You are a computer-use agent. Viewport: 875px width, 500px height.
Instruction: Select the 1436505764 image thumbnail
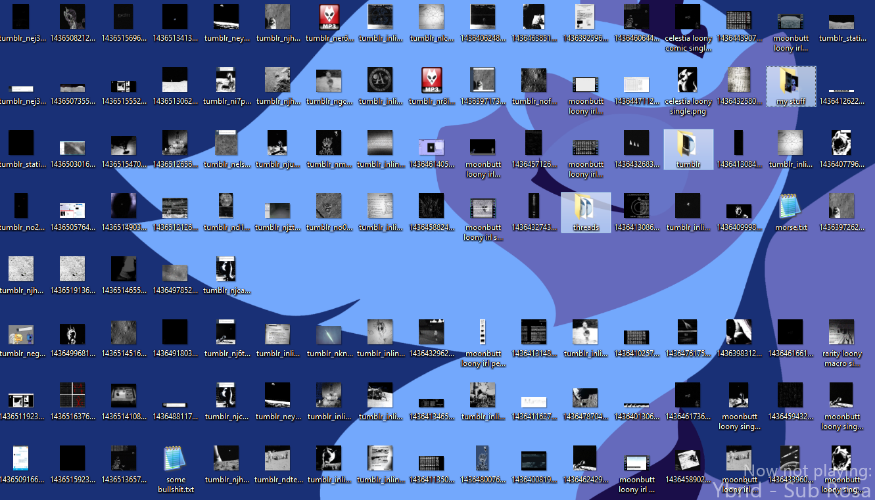(x=73, y=210)
